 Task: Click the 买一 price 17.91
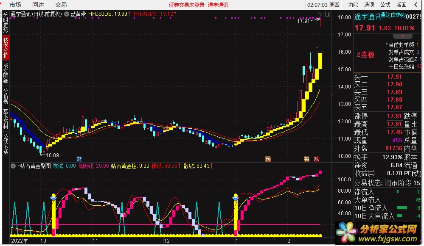[x=395, y=77]
